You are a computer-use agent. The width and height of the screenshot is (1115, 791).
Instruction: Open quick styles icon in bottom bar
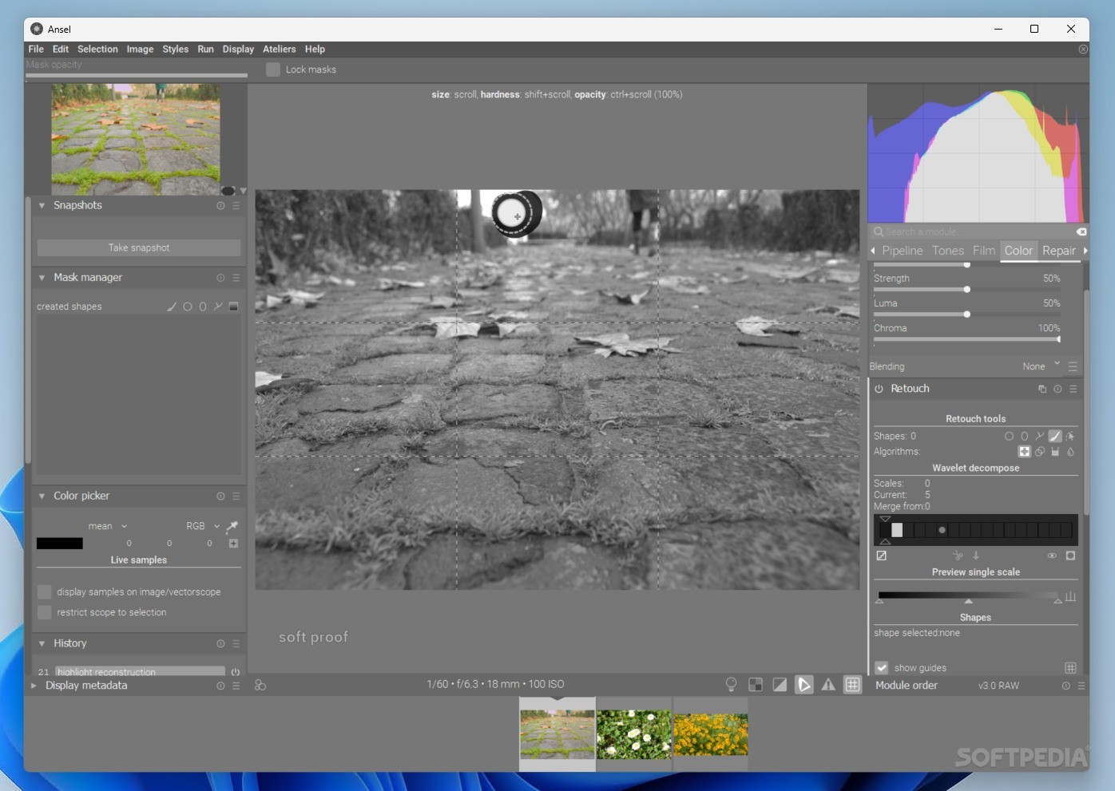260,685
